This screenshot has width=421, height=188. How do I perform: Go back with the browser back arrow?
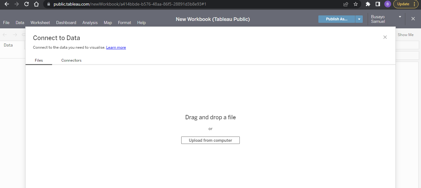pyautogui.click(x=6, y=4)
